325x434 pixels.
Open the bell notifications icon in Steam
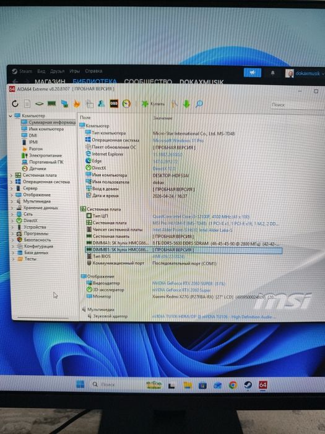272,73
